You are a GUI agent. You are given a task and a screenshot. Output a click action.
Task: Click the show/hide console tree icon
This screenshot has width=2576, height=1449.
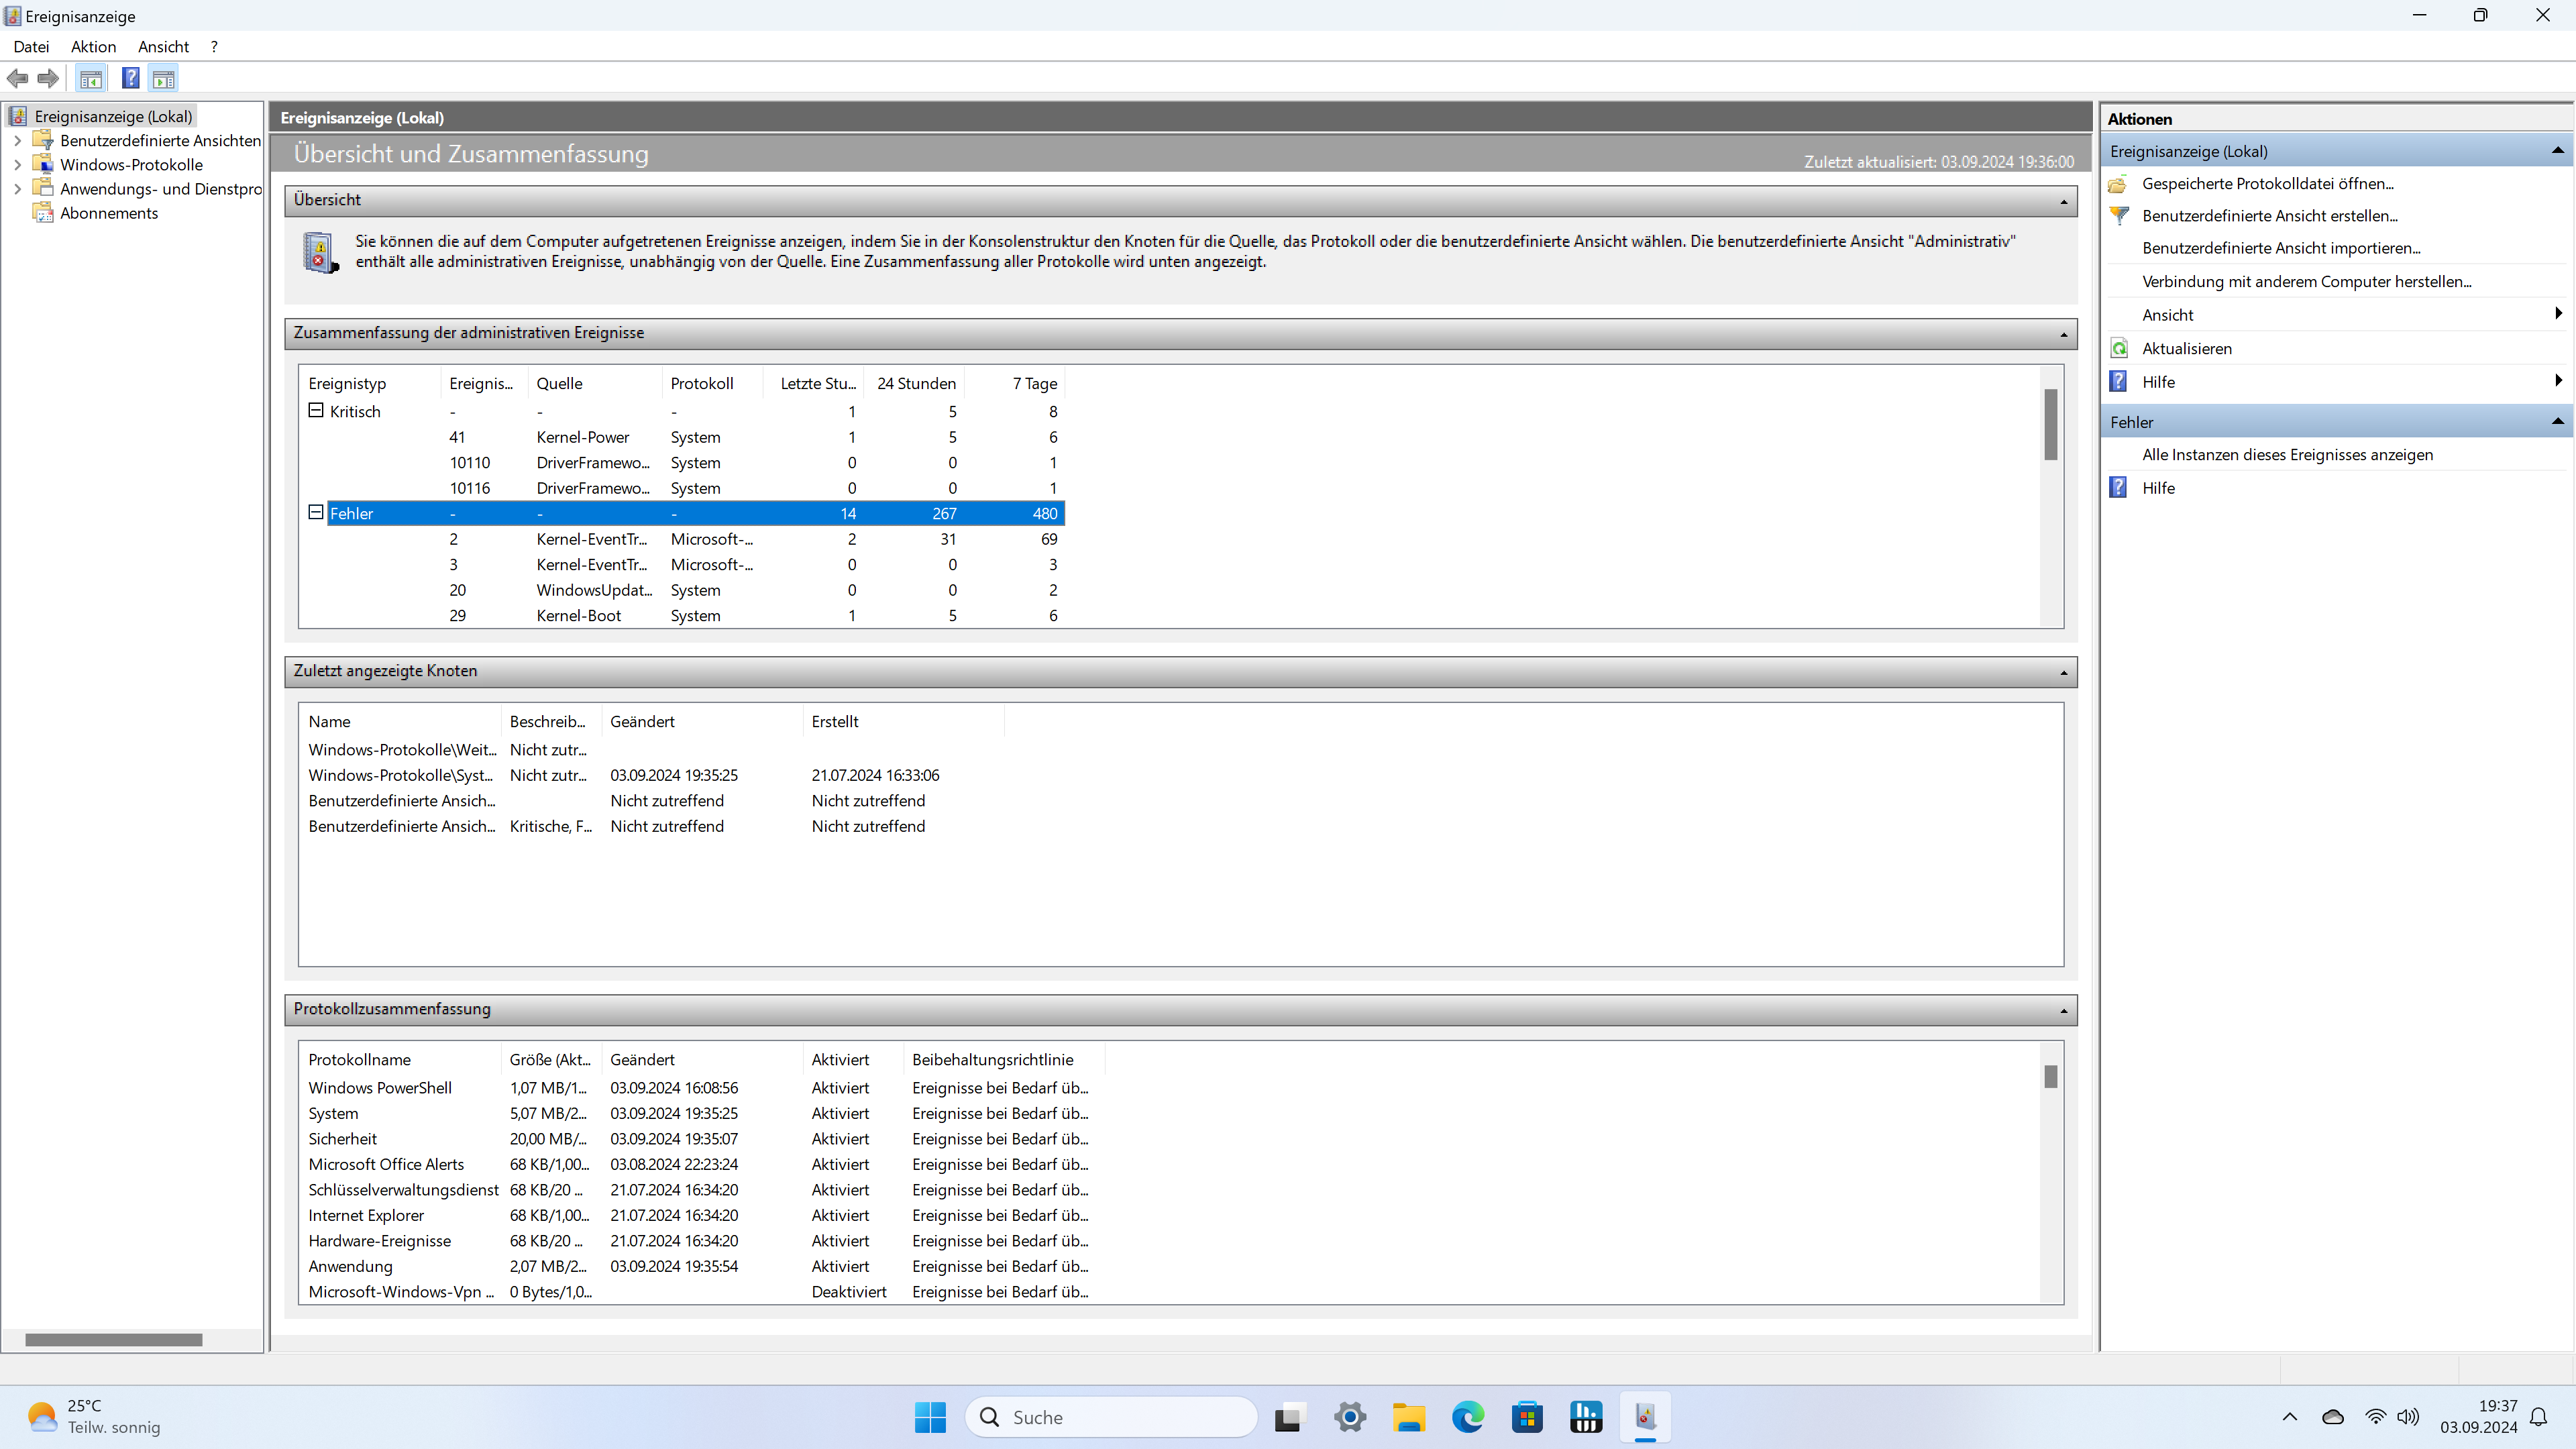coord(91,78)
